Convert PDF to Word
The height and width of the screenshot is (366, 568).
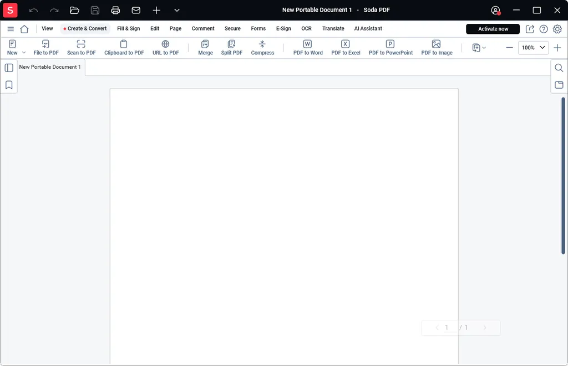[308, 48]
